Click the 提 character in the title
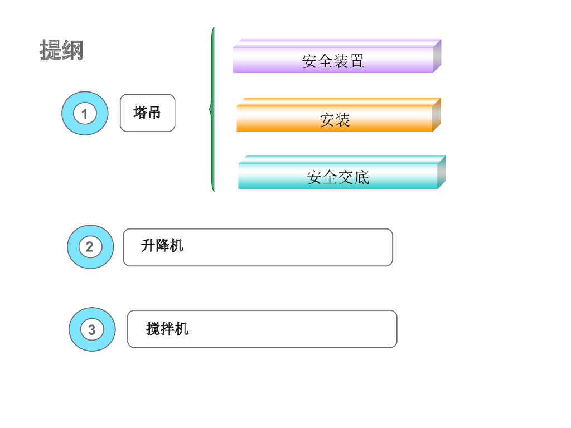This screenshot has height=428, width=571. coord(51,50)
